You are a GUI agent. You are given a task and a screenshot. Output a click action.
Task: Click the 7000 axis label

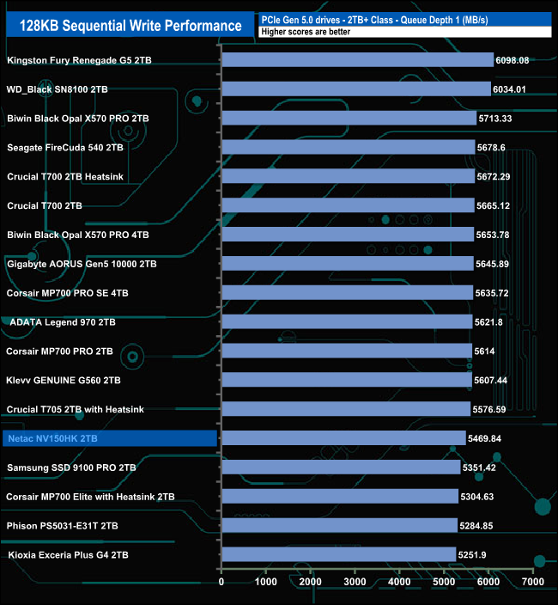pos(533,582)
